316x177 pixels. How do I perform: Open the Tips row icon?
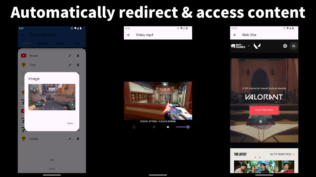point(24,65)
